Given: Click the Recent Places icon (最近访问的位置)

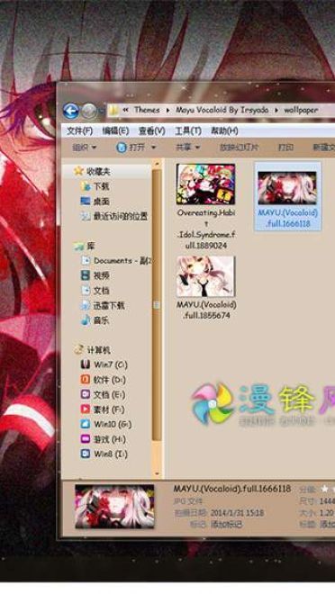Looking at the screenshot, I should 86,216.
